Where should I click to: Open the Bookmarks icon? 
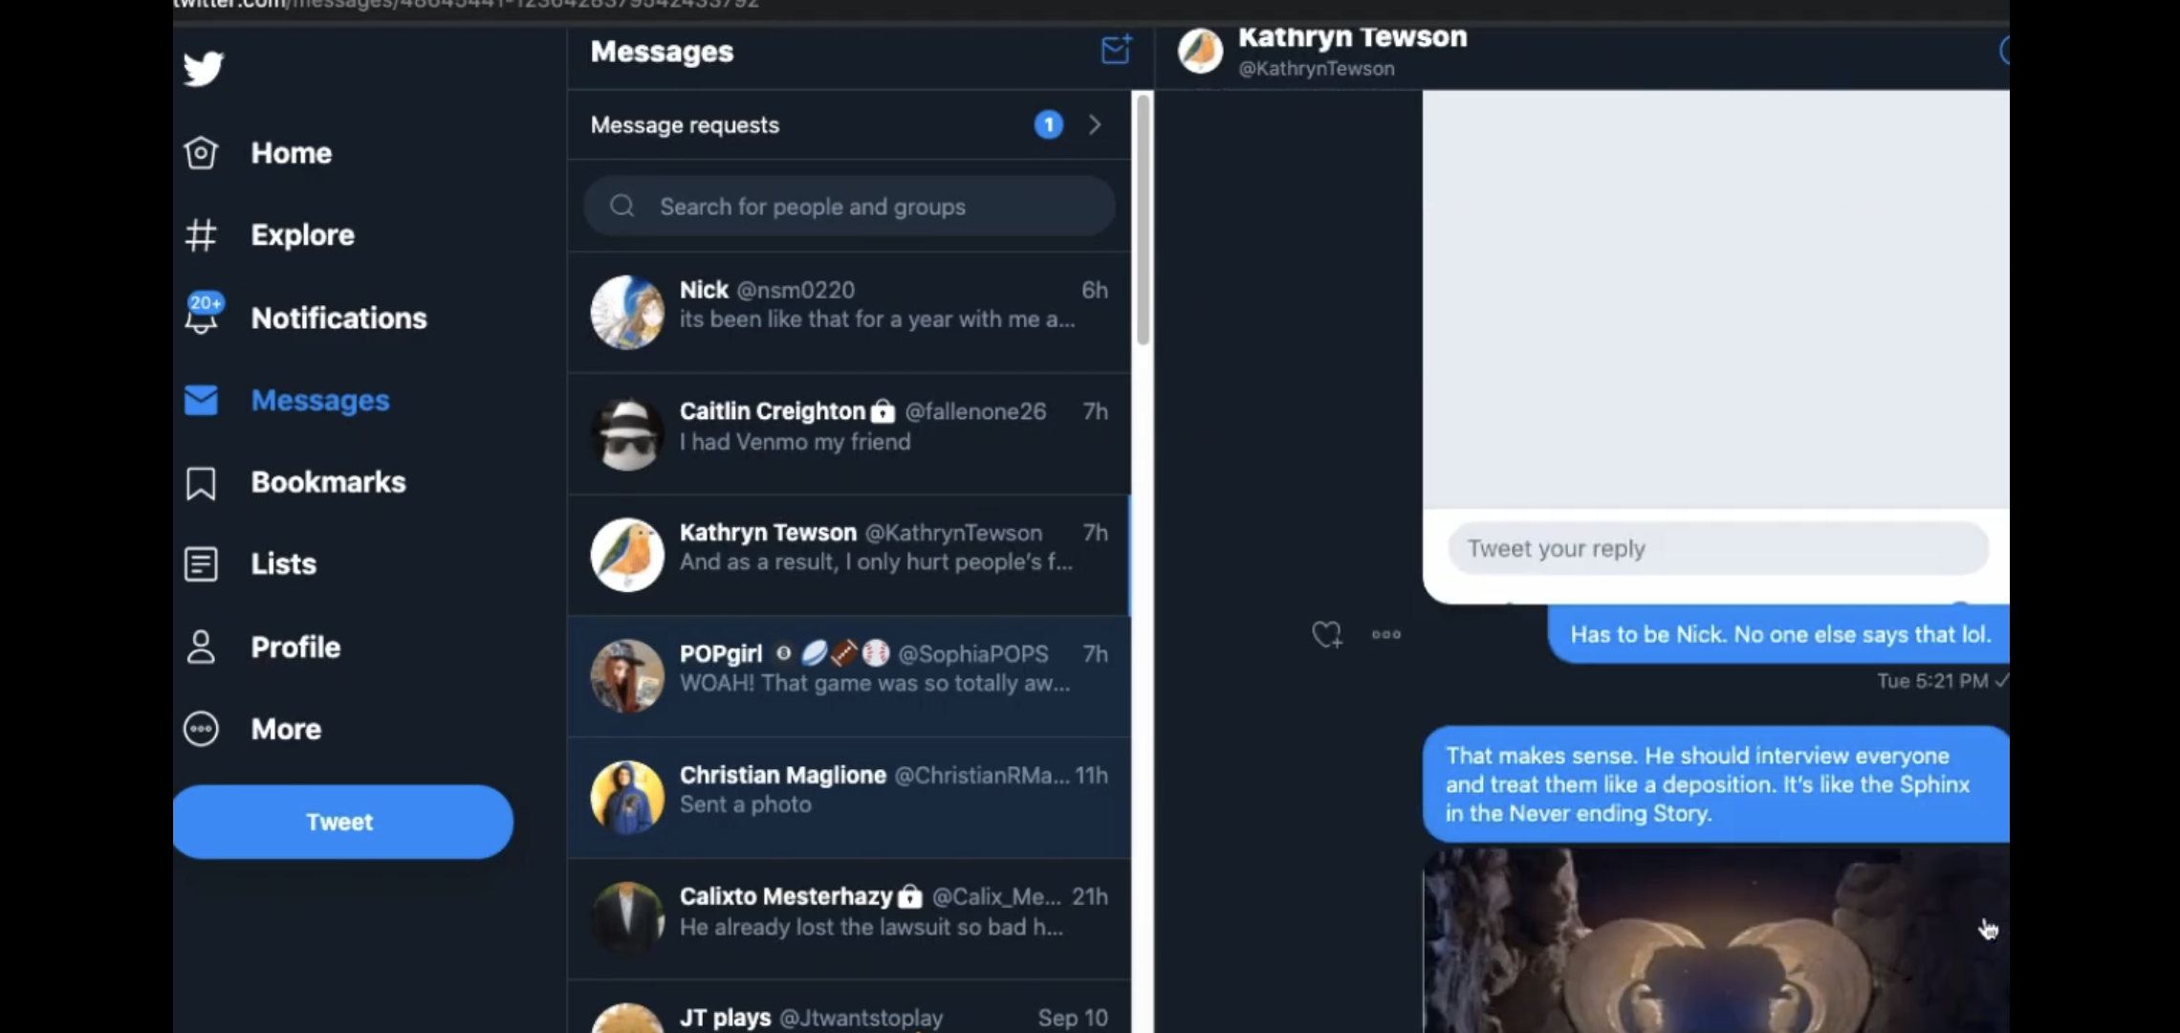pos(201,483)
